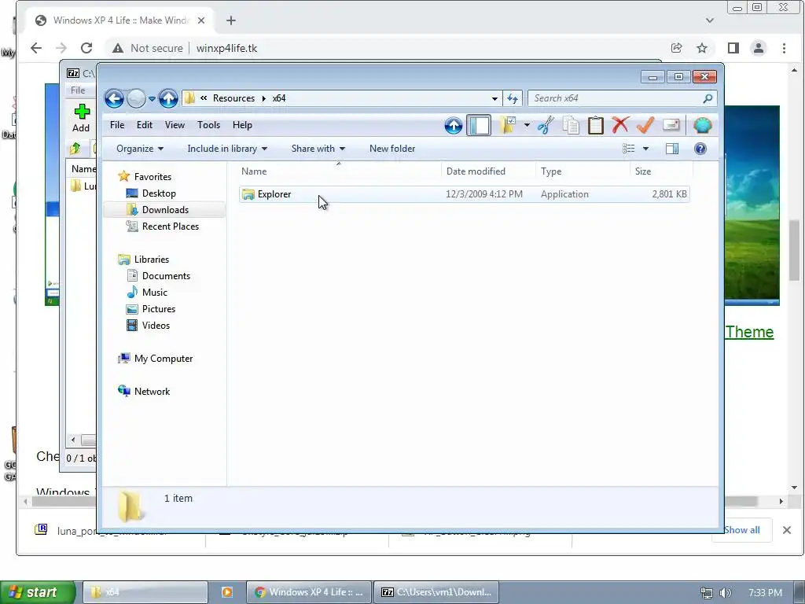Open the Edit menu

point(145,125)
